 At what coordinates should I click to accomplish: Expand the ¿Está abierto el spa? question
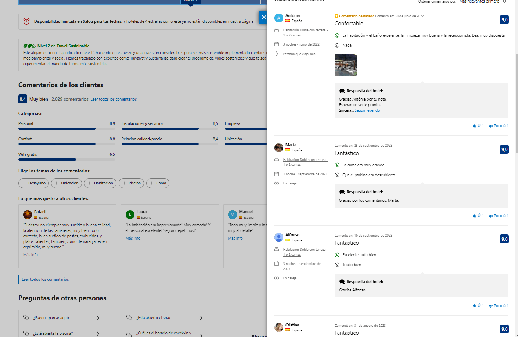(167, 318)
